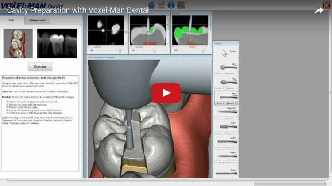Open the Separator material dropdown
332x186 pixels.
(x=232, y=118)
